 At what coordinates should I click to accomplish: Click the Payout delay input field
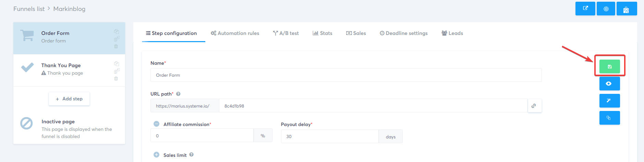tap(329, 136)
